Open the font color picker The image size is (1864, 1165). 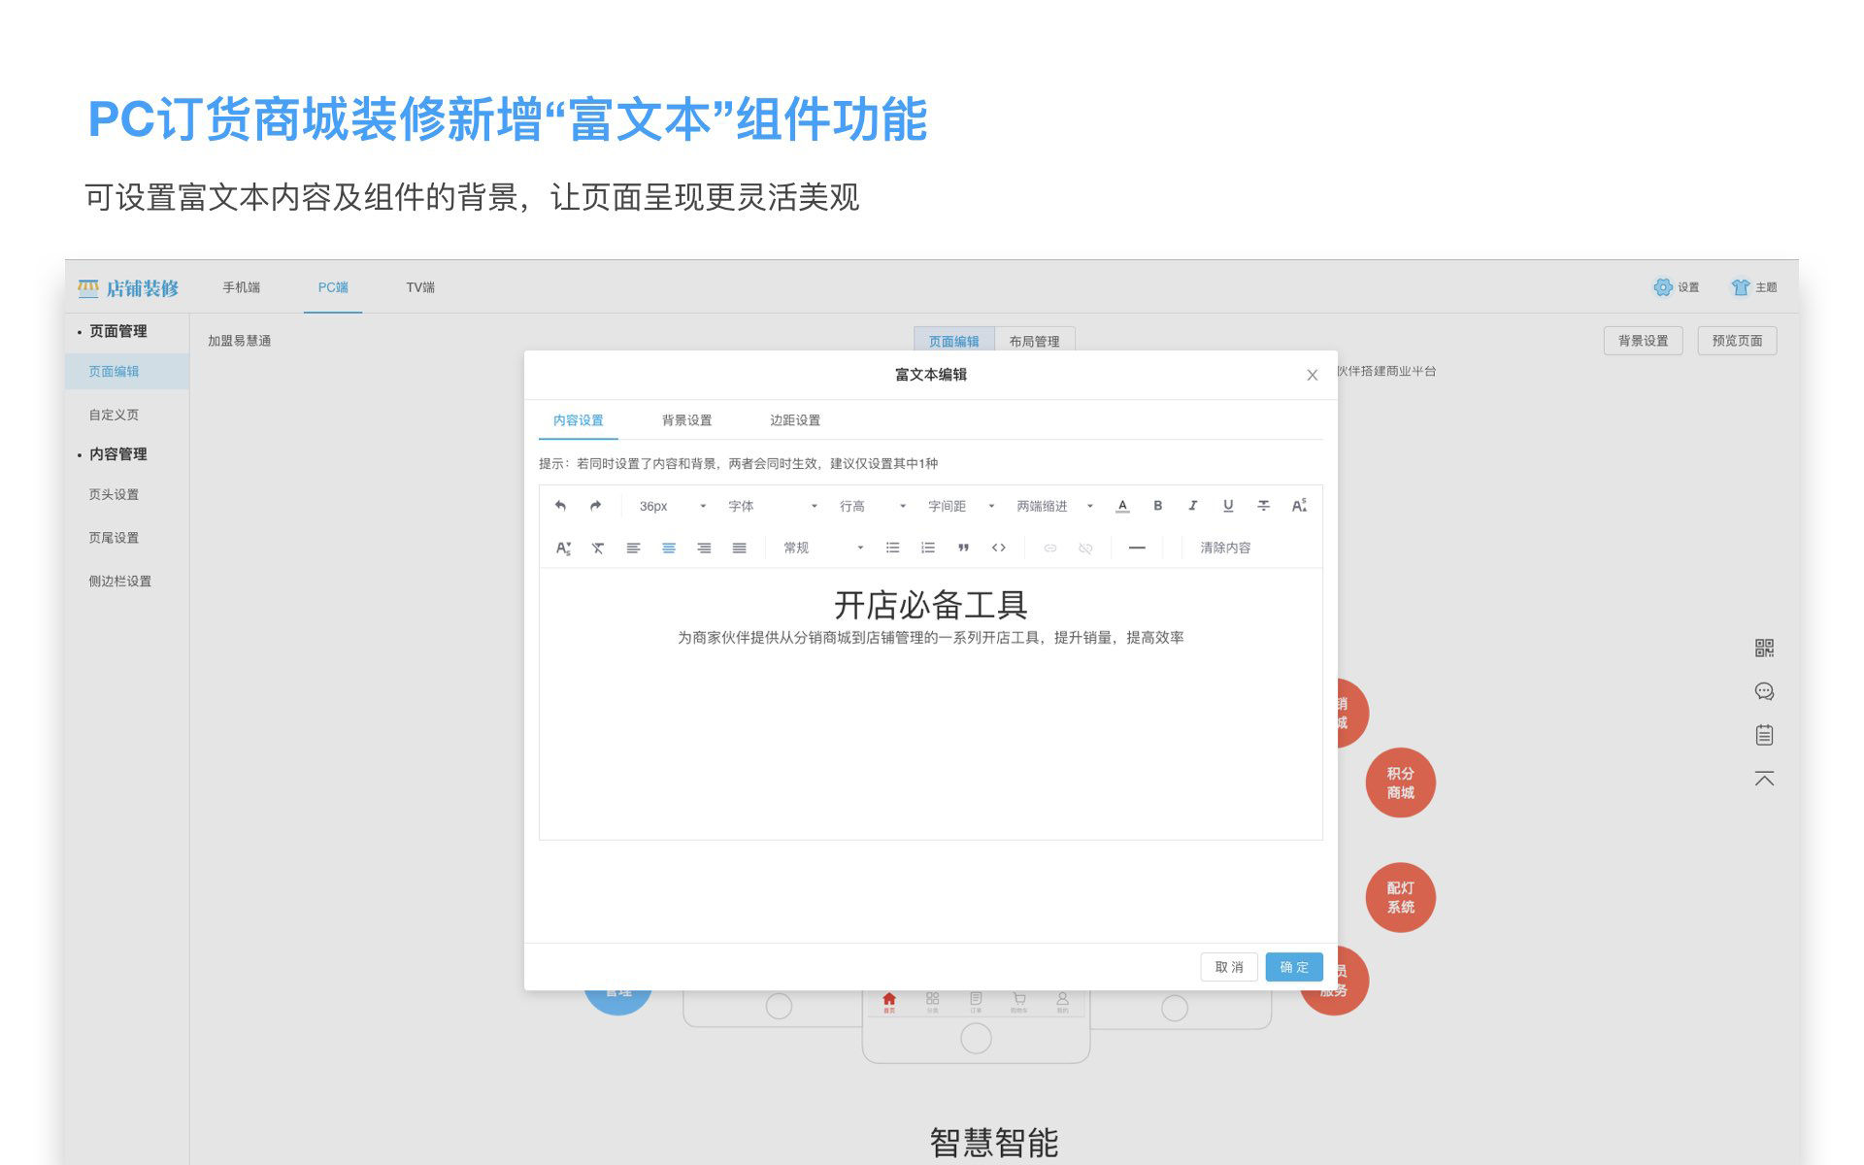click(1122, 506)
